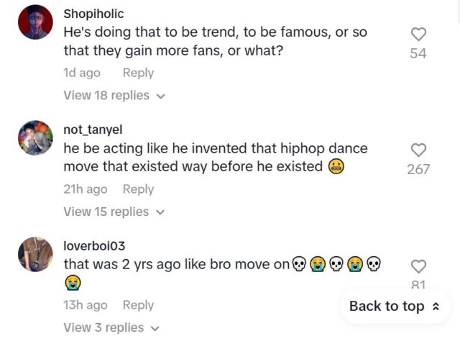Screen dimensions: 460x344
Task: Like not_tanyel's comment with the heart
Action: click(418, 150)
